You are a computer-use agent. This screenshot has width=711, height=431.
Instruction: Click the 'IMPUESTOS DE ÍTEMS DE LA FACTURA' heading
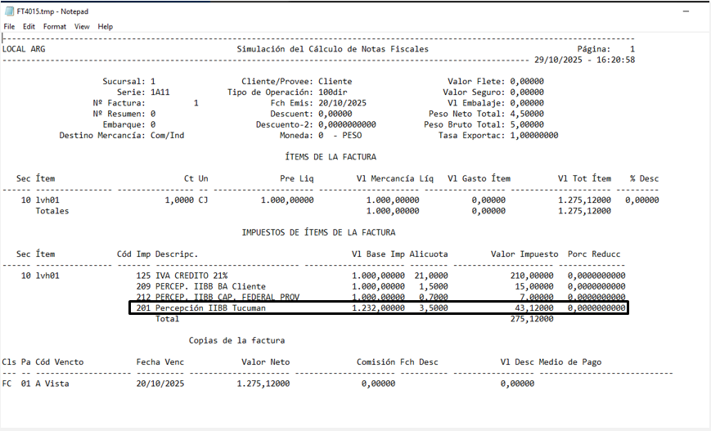[x=318, y=232]
